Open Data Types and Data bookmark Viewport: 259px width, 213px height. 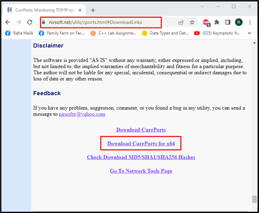tap(165, 33)
